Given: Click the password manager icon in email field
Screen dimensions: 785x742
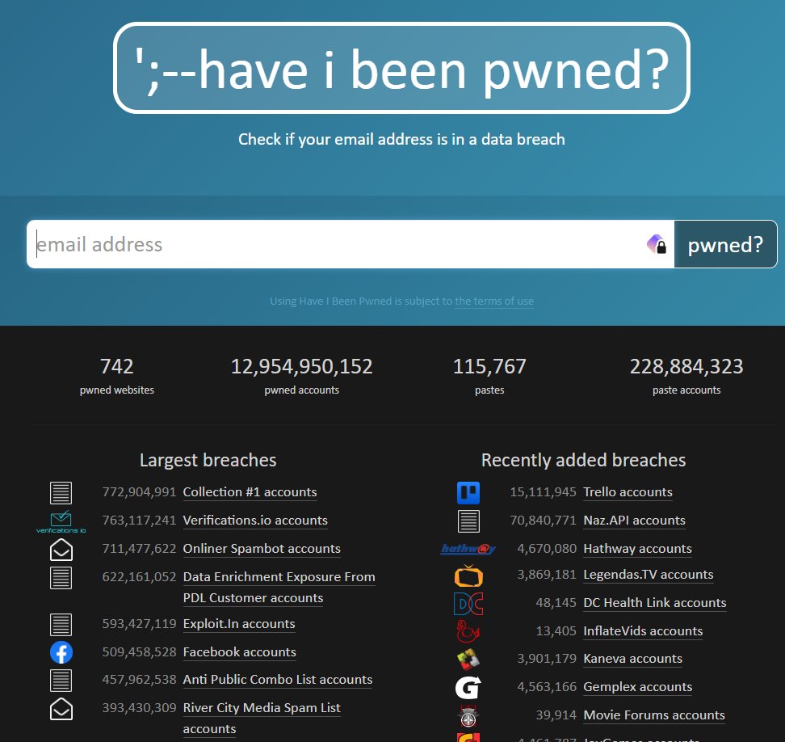Looking at the screenshot, I should 657,244.
